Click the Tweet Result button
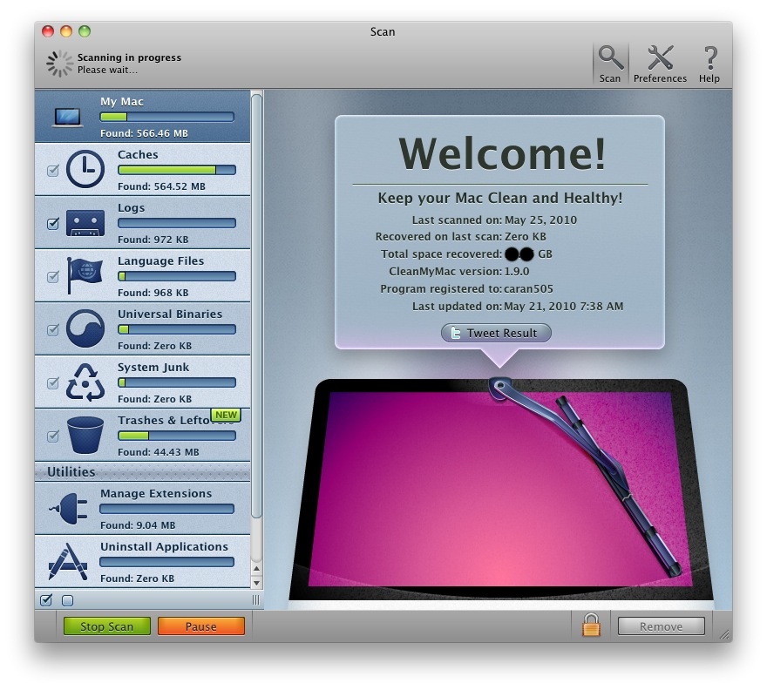Screen dimensions: 767x690 click(496, 333)
